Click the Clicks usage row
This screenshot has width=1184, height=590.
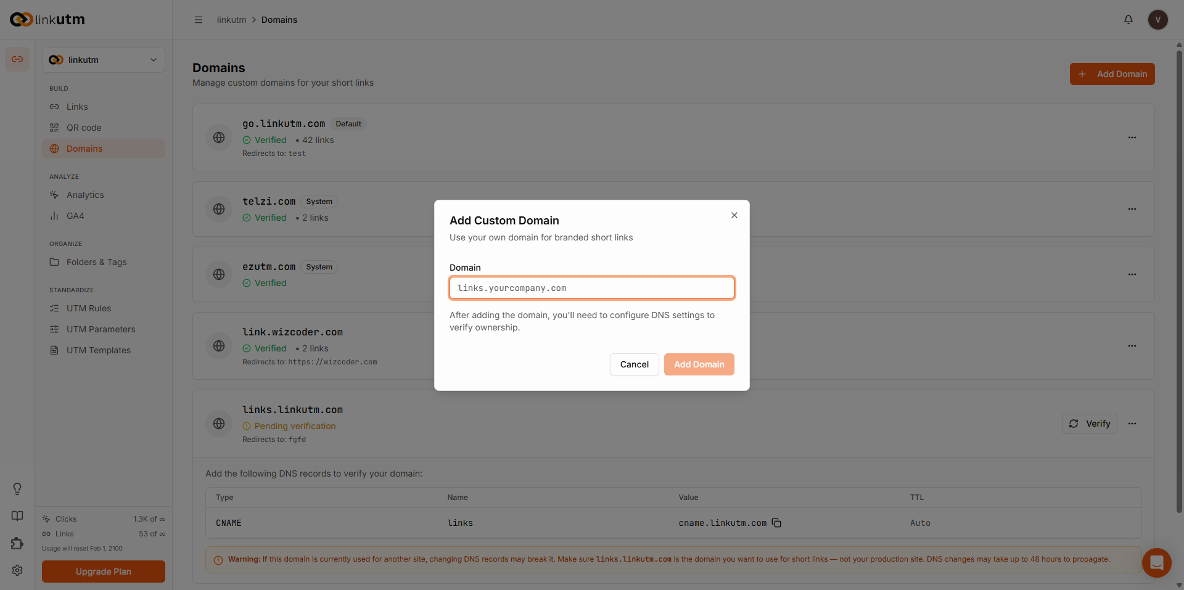[x=104, y=519]
